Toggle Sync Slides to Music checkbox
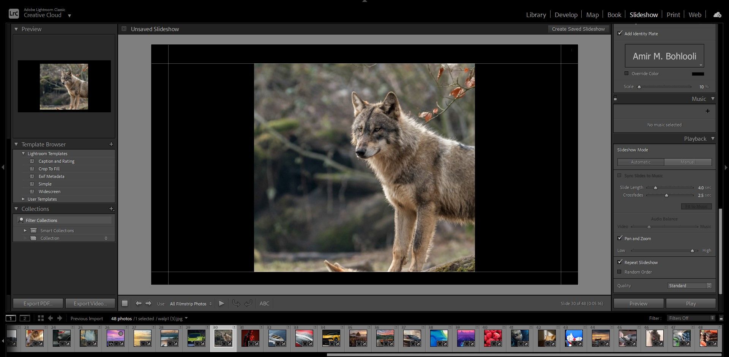Viewport: 729px width, 357px height. [620, 176]
